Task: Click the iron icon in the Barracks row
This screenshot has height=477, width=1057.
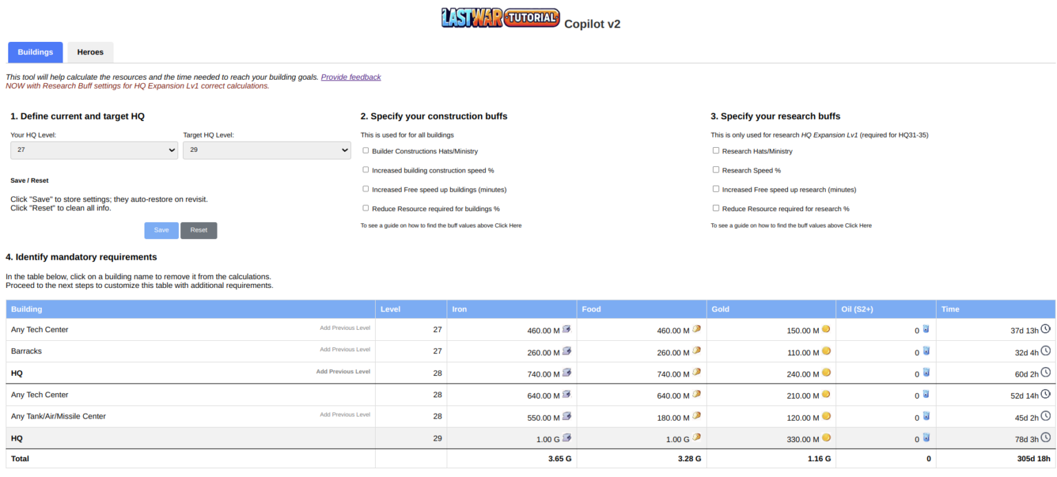Action: pos(567,351)
